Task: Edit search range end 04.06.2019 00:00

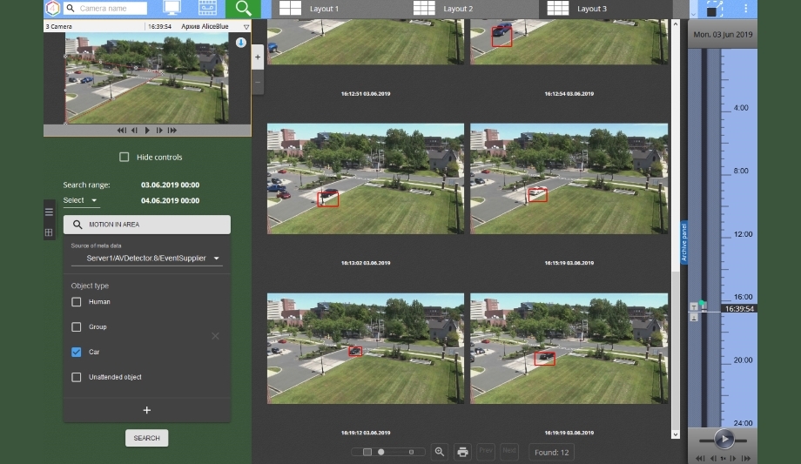Action: pyautogui.click(x=170, y=201)
